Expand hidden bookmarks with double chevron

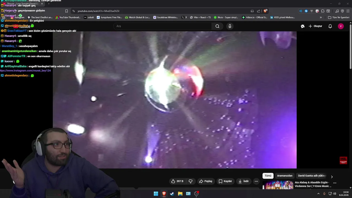pos(321,17)
